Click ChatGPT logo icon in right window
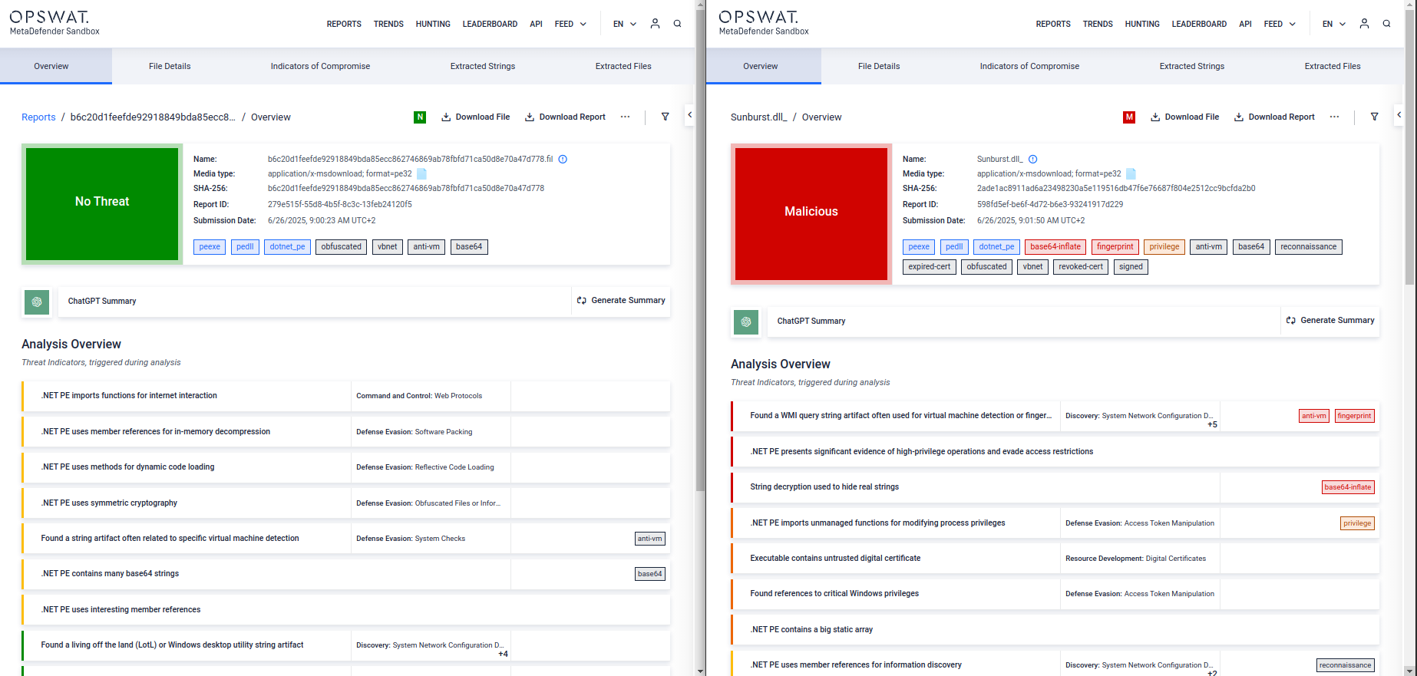1417x676 pixels. (746, 322)
